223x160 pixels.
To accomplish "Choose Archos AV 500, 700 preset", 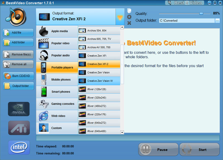I will 99,47.
